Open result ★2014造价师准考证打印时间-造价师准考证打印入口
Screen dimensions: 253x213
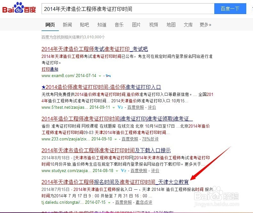coord(101,87)
